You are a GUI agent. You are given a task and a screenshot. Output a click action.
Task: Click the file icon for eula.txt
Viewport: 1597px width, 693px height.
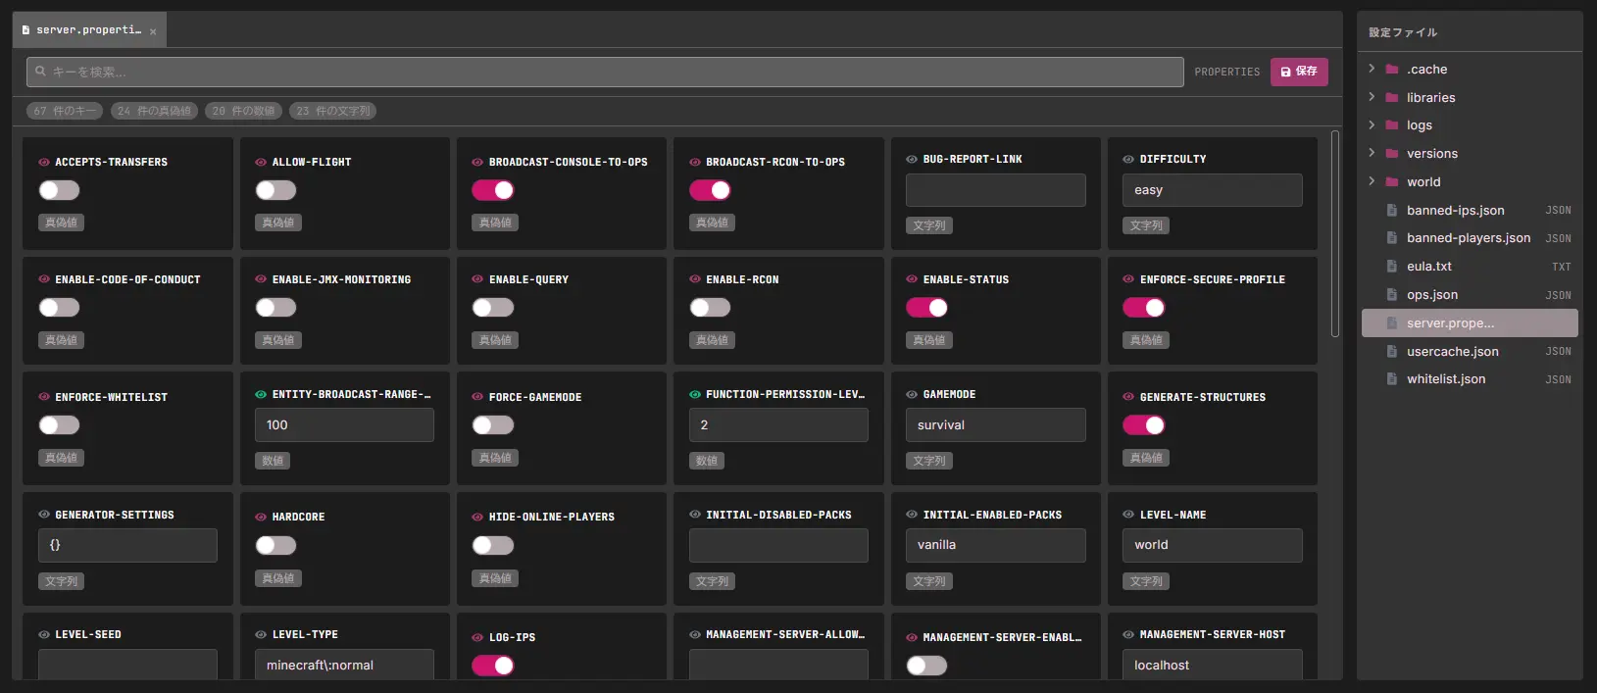pyautogui.click(x=1392, y=266)
